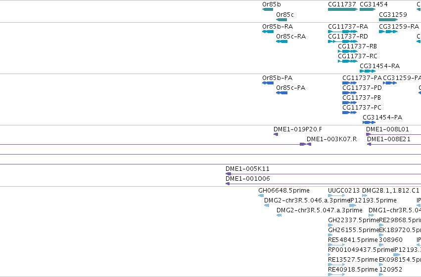Select the Or85b-PA protein feature
421x277 pixels.
click(x=268, y=83)
